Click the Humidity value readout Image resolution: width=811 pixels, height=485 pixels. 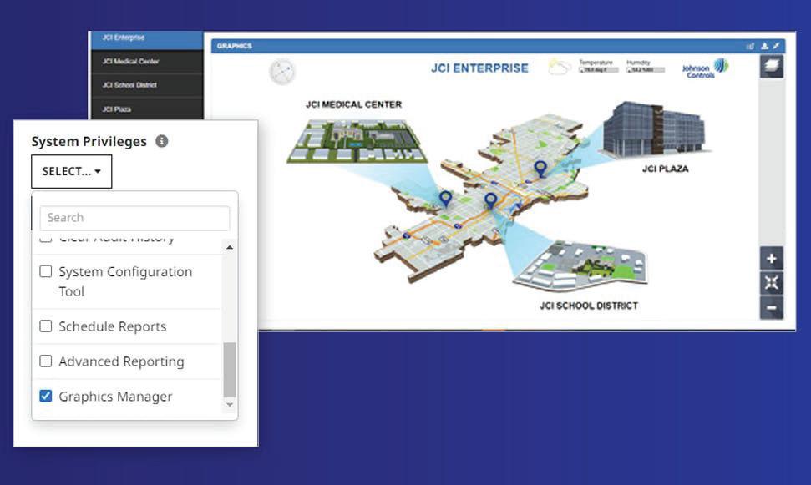pyautogui.click(x=645, y=70)
